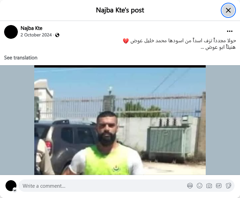Open the sticker picker icon

click(x=228, y=186)
